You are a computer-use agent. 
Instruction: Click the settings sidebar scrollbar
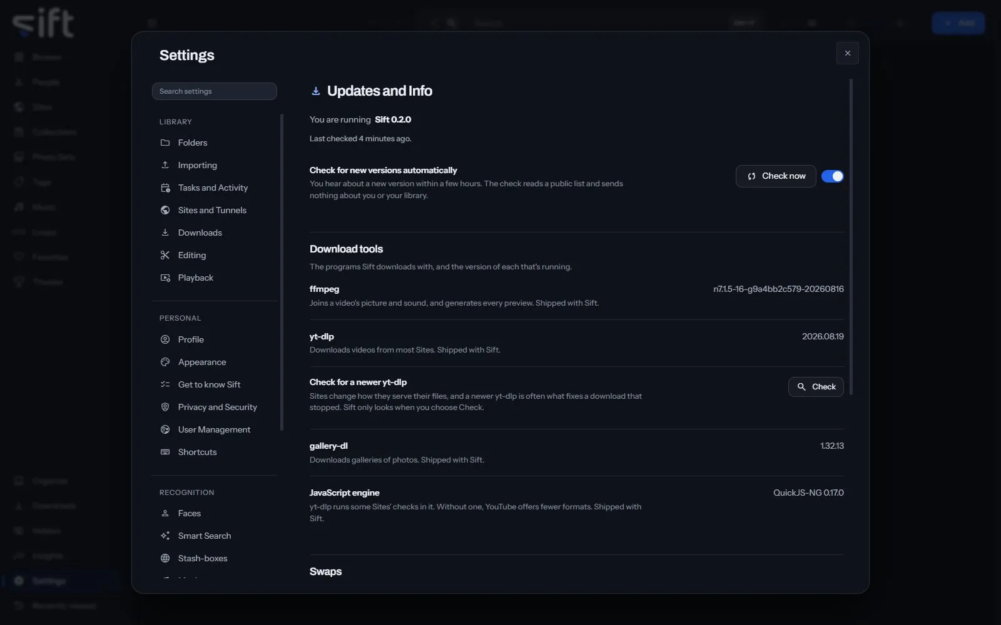pos(282,272)
